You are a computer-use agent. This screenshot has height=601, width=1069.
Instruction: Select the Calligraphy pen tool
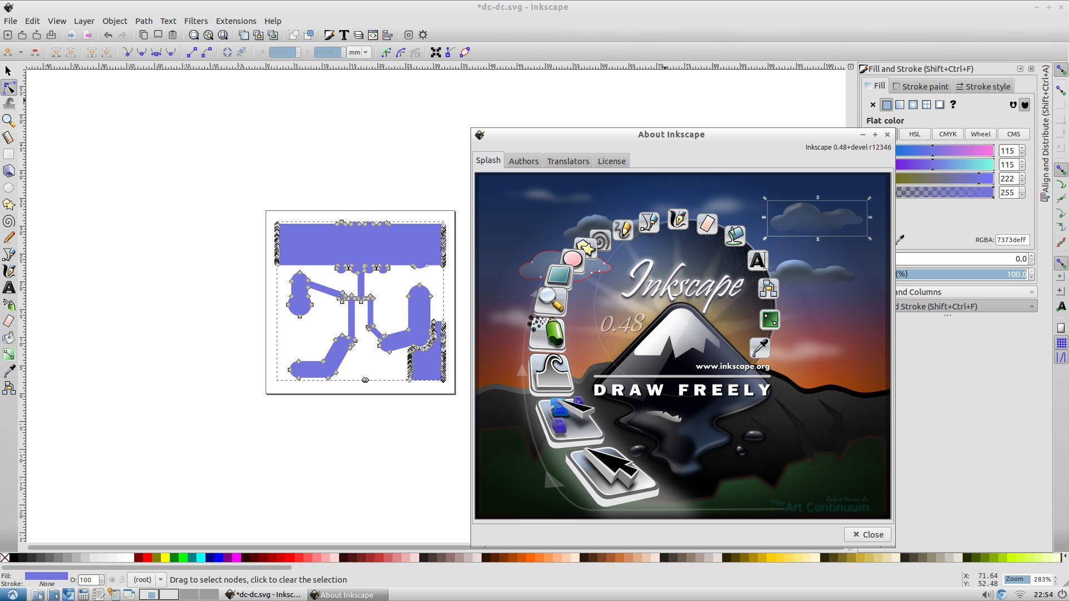[x=9, y=271]
